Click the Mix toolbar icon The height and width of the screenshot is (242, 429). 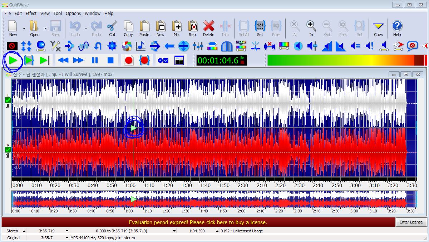point(177,29)
